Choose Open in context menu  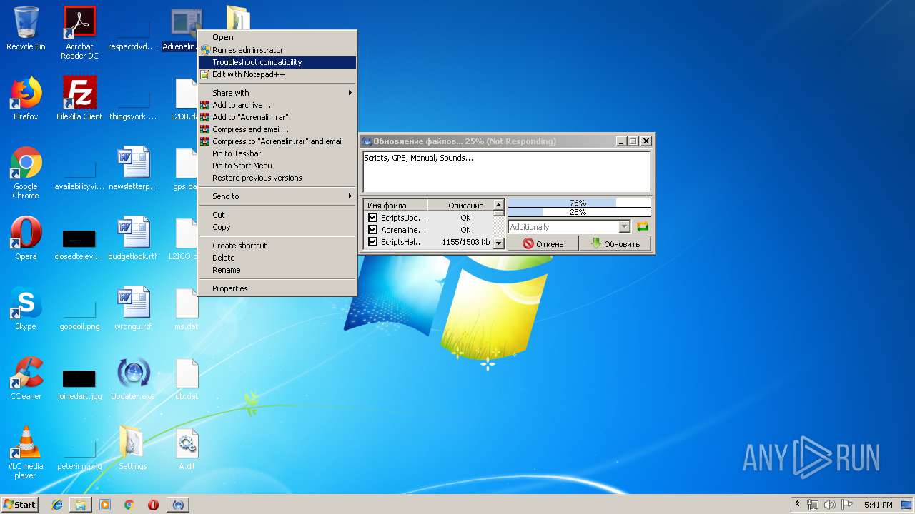tap(277, 37)
